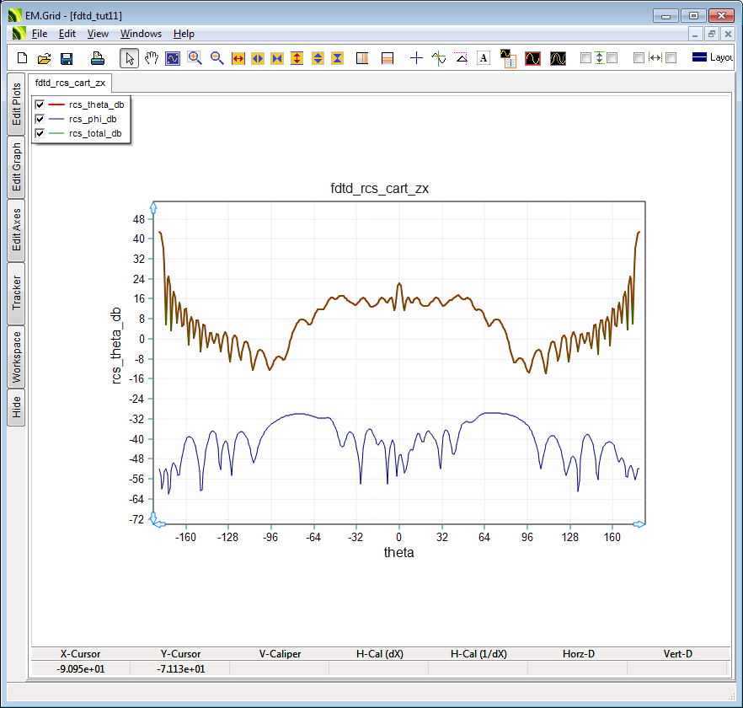
Task: Enable the blue crosshair cursor tool
Action: point(416,58)
